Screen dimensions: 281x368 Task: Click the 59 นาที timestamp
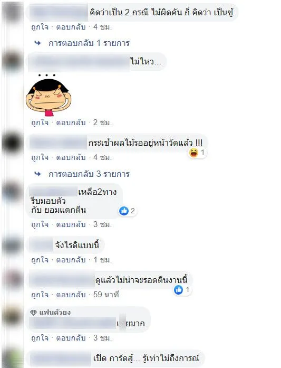click(106, 295)
